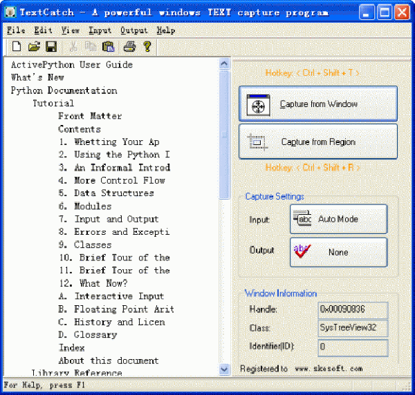The width and height of the screenshot is (415, 395).
Task: Click the Handle value field 0x00090836
Action: click(x=353, y=310)
